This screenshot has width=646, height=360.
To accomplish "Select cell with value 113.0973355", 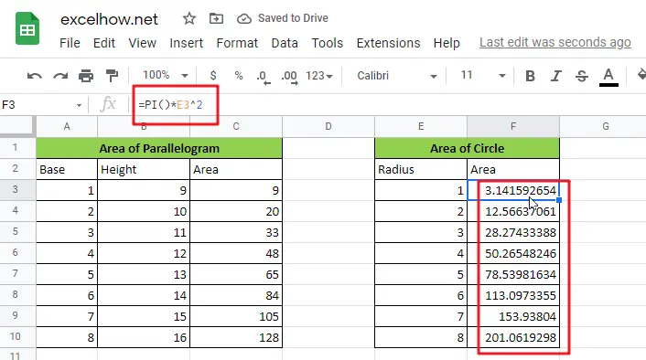I will pyautogui.click(x=513, y=295).
